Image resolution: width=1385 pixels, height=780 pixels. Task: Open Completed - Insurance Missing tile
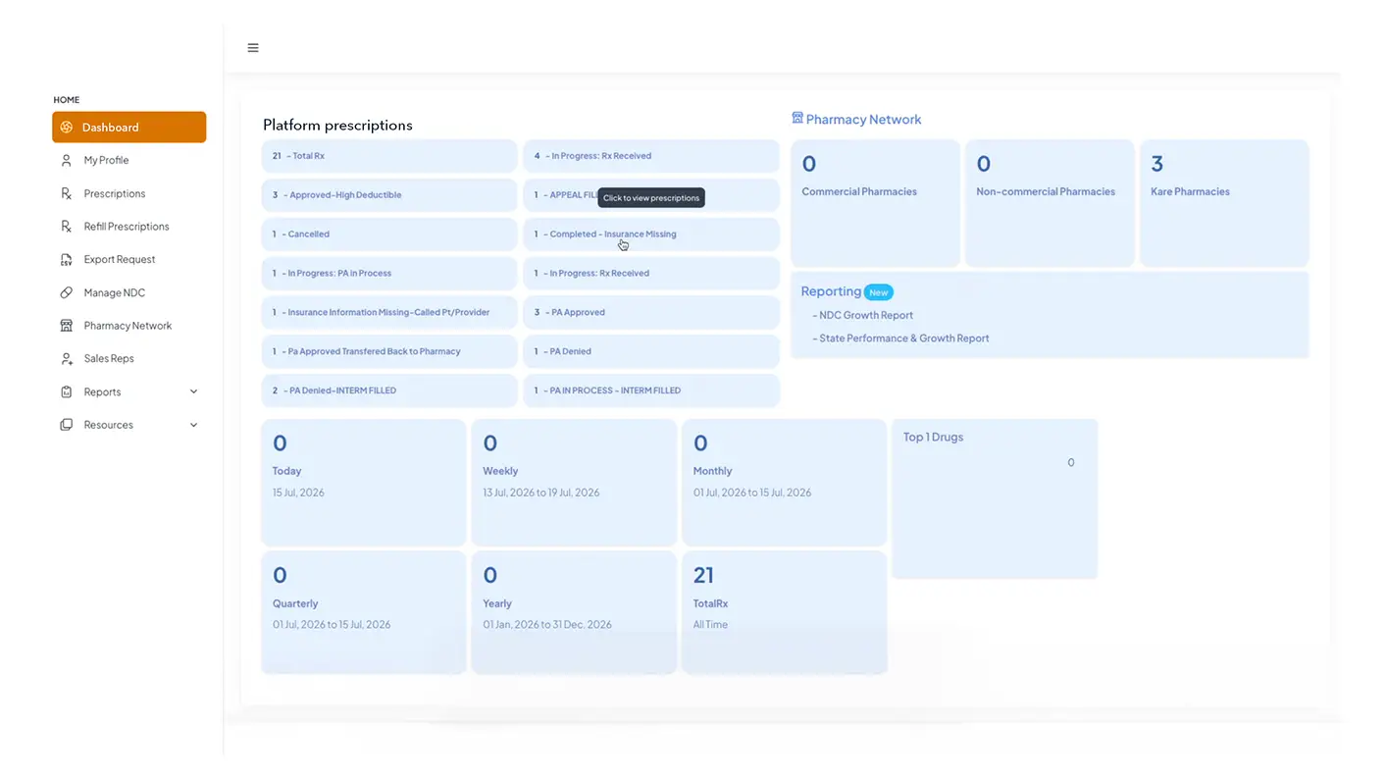tap(651, 234)
